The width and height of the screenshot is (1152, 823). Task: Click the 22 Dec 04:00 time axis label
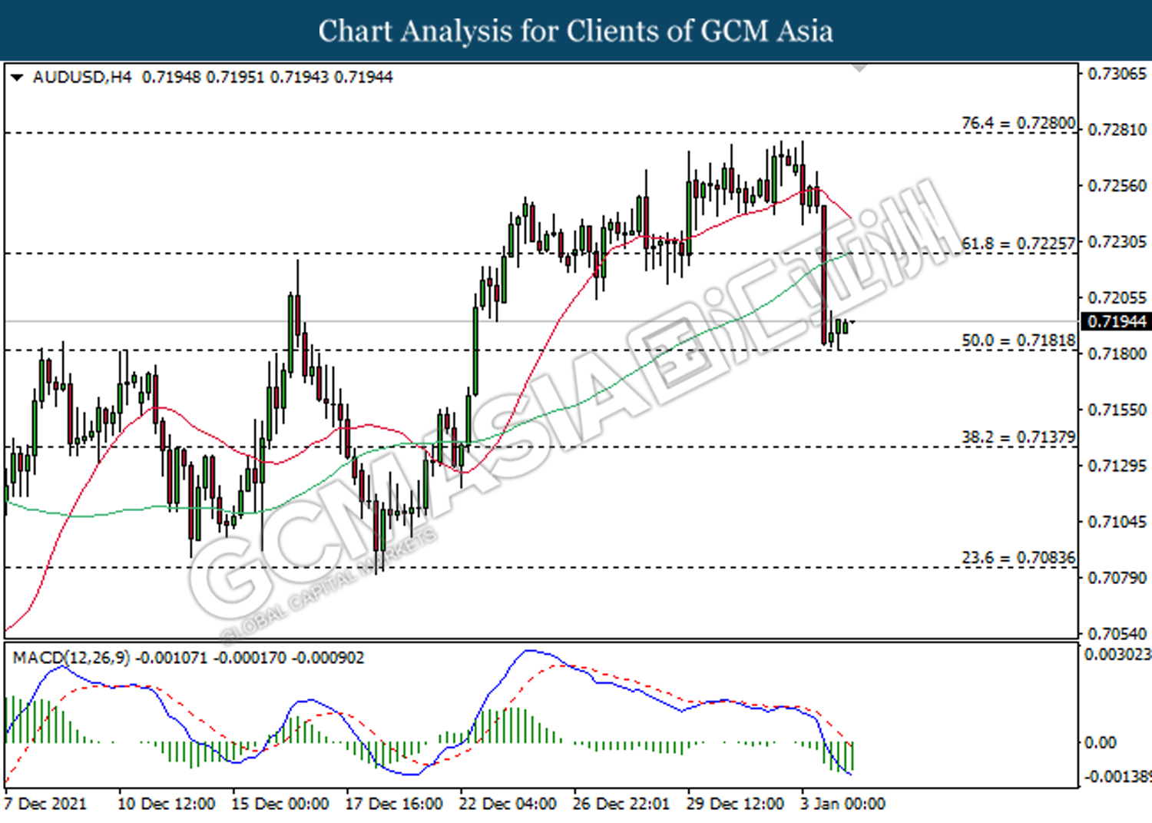point(507,804)
